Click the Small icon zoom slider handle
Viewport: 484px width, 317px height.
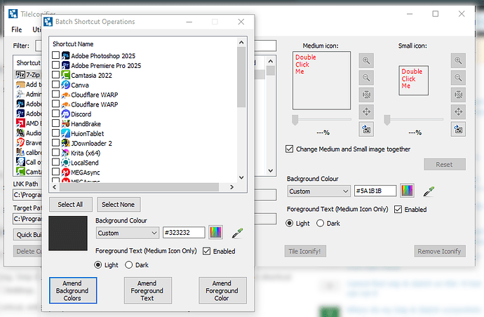[386, 120]
